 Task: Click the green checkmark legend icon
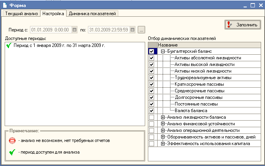pos(12,152)
